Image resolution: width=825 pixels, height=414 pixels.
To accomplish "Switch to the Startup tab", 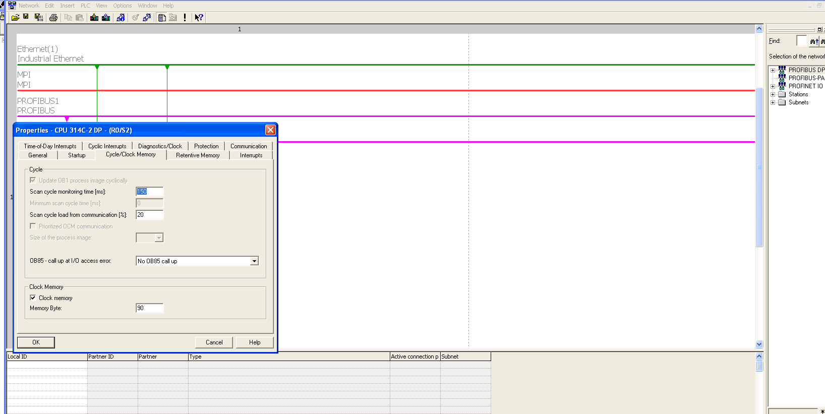I will [77, 155].
